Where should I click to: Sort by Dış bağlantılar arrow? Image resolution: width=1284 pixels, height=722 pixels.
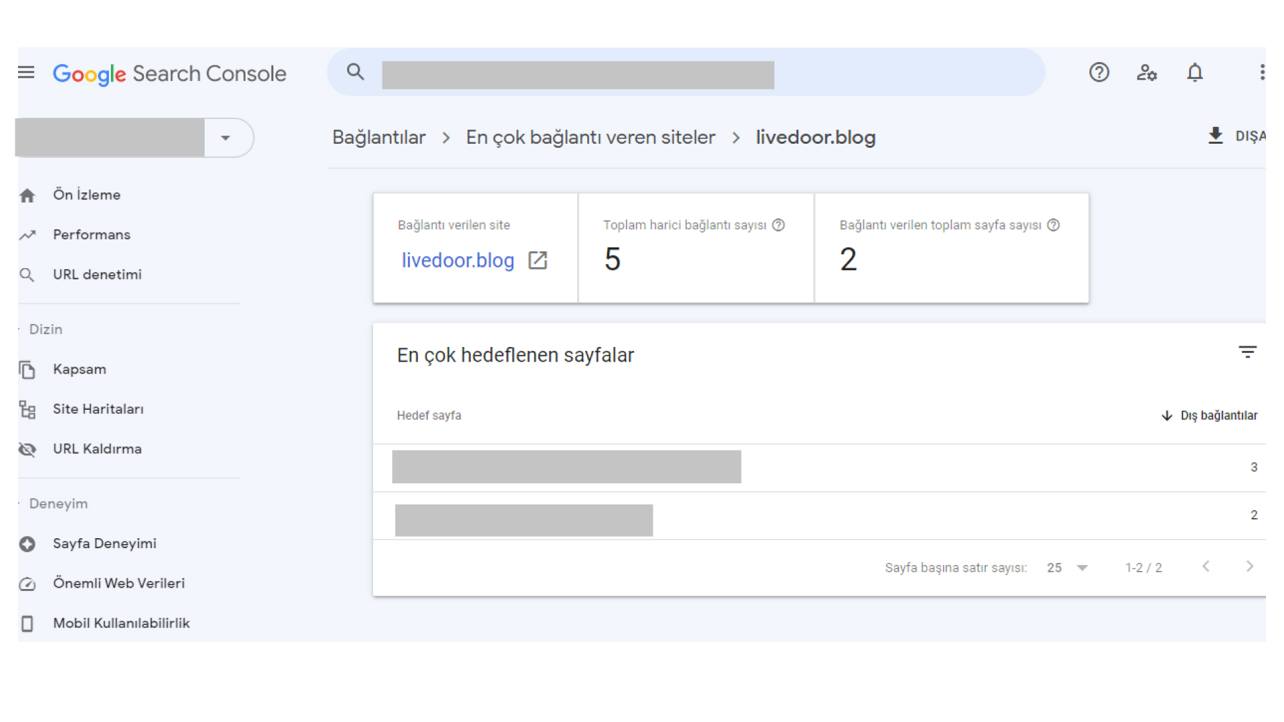[1167, 416]
